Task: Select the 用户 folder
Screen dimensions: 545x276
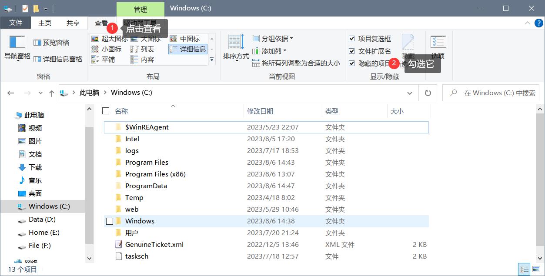Action: point(266,233)
